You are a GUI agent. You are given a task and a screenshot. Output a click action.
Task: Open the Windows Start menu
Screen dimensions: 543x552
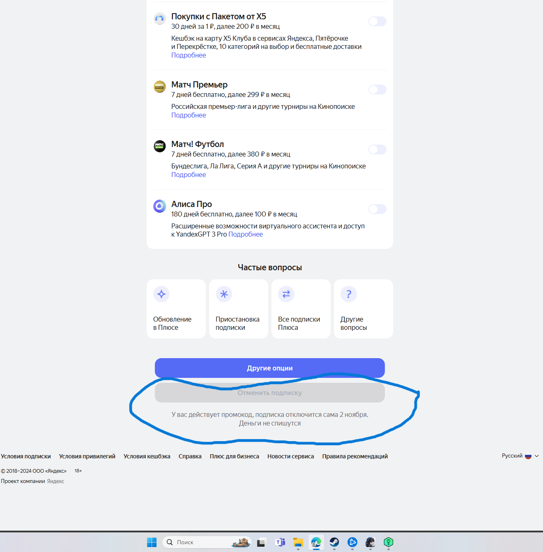coord(152,542)
